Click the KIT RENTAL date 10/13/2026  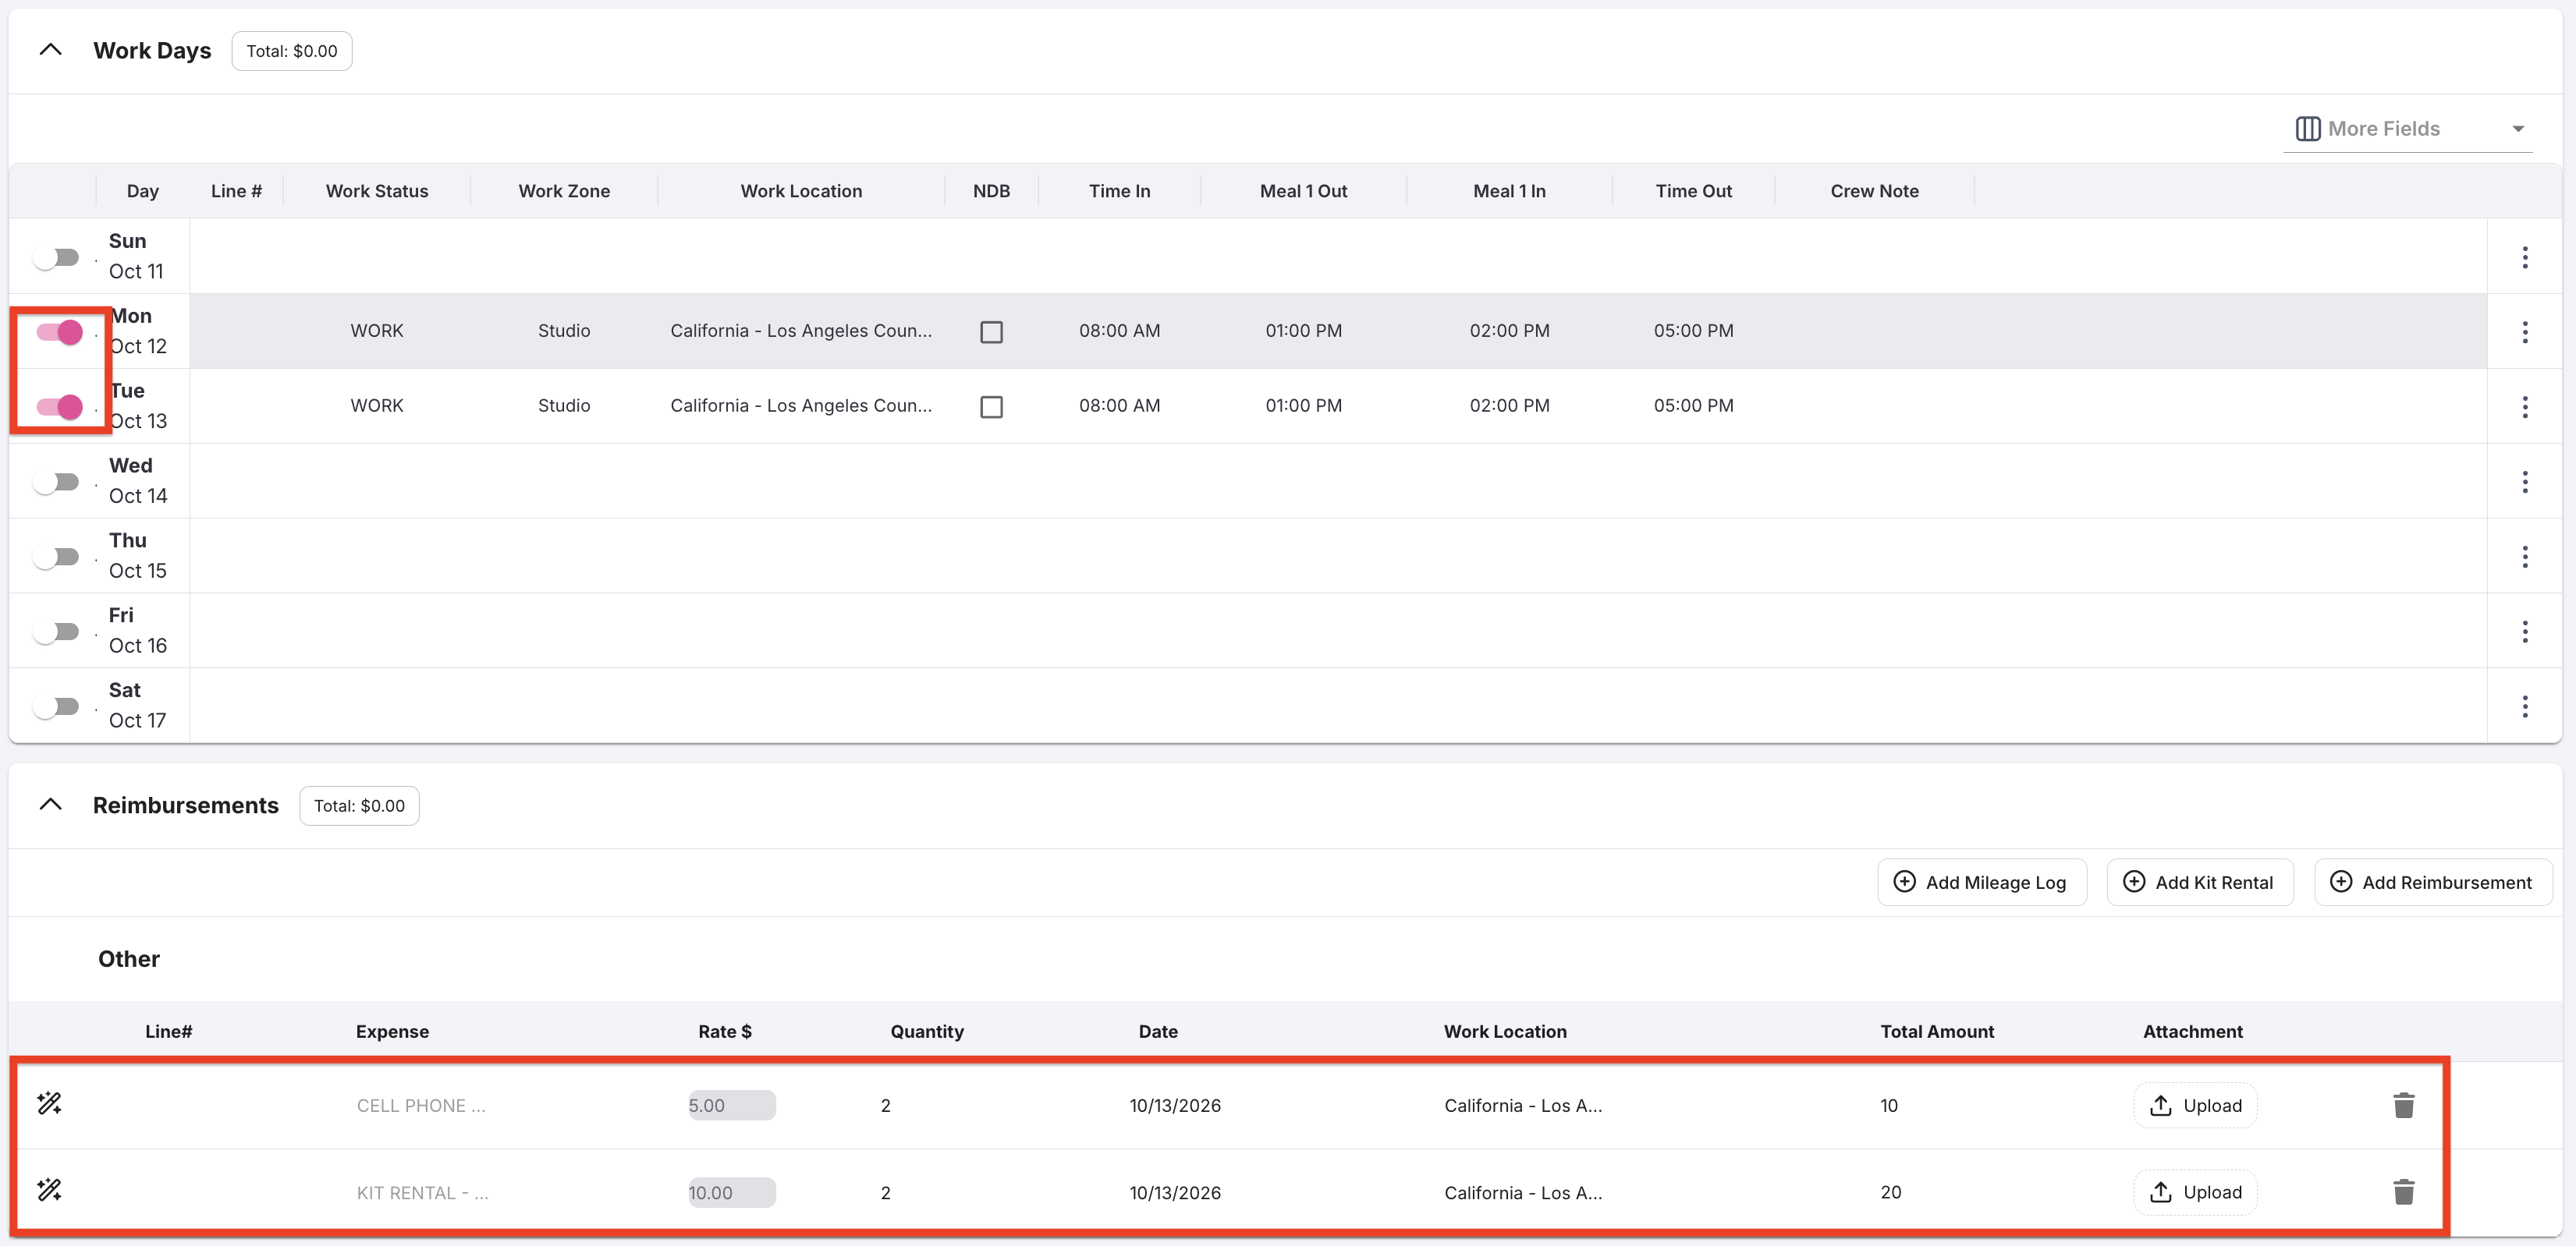click(1175, 1192)
